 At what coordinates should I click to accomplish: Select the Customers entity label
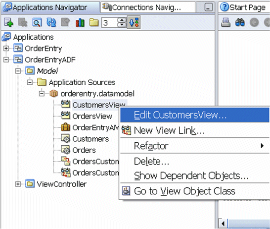pyautogui.click(x=91, y=139)
